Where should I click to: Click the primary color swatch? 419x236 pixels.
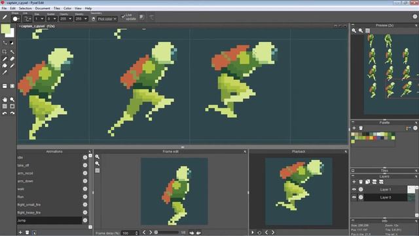pos(5,29)
